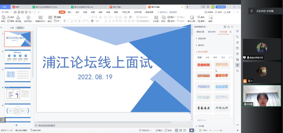Viewport: 283px width, 133px height.
Task: Click the Print Preview icon
Action: (x=26, y=12)
